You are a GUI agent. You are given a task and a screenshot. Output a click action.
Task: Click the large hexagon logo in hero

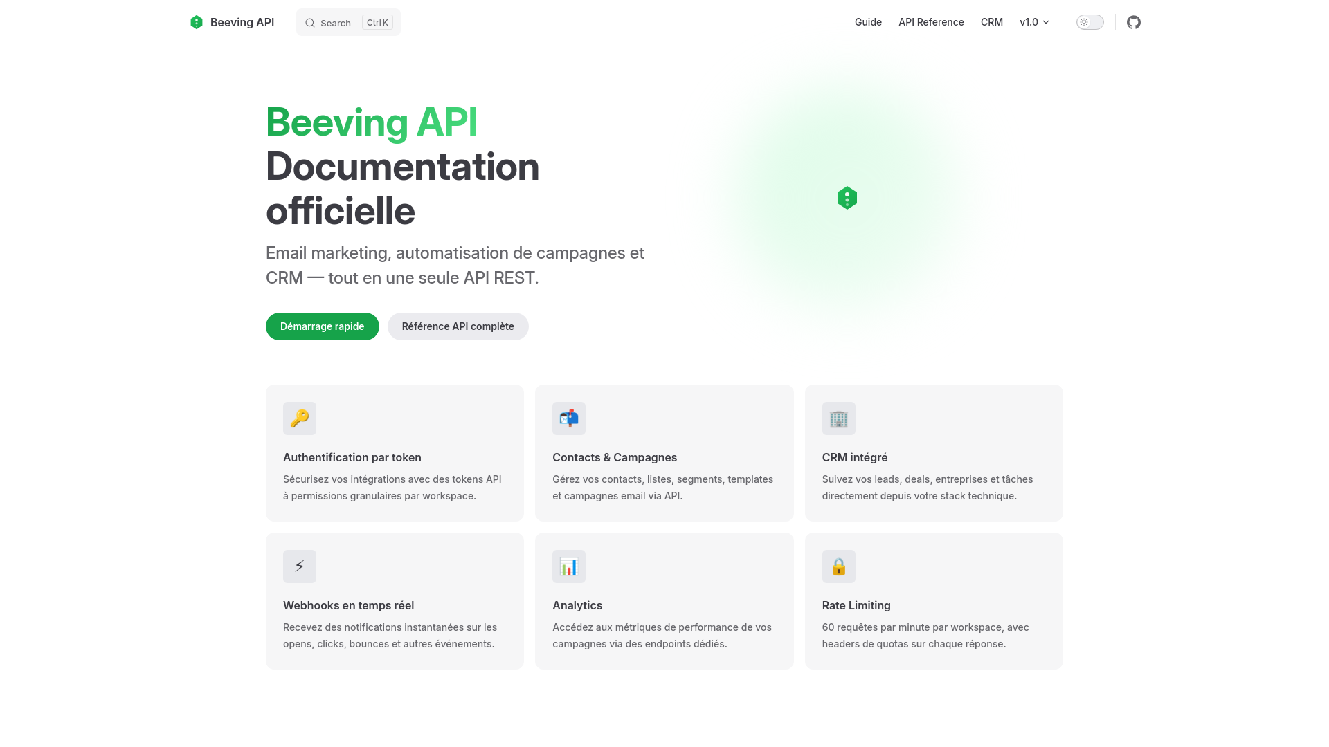point(847,198)
